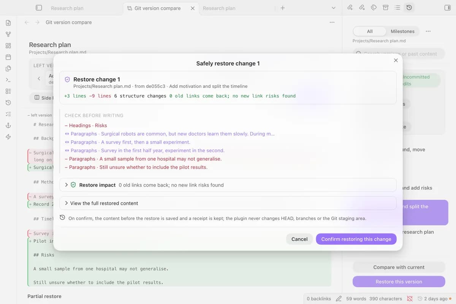Go forward with the right arrow navigation
456x304 pixels.
pos(37,22)
